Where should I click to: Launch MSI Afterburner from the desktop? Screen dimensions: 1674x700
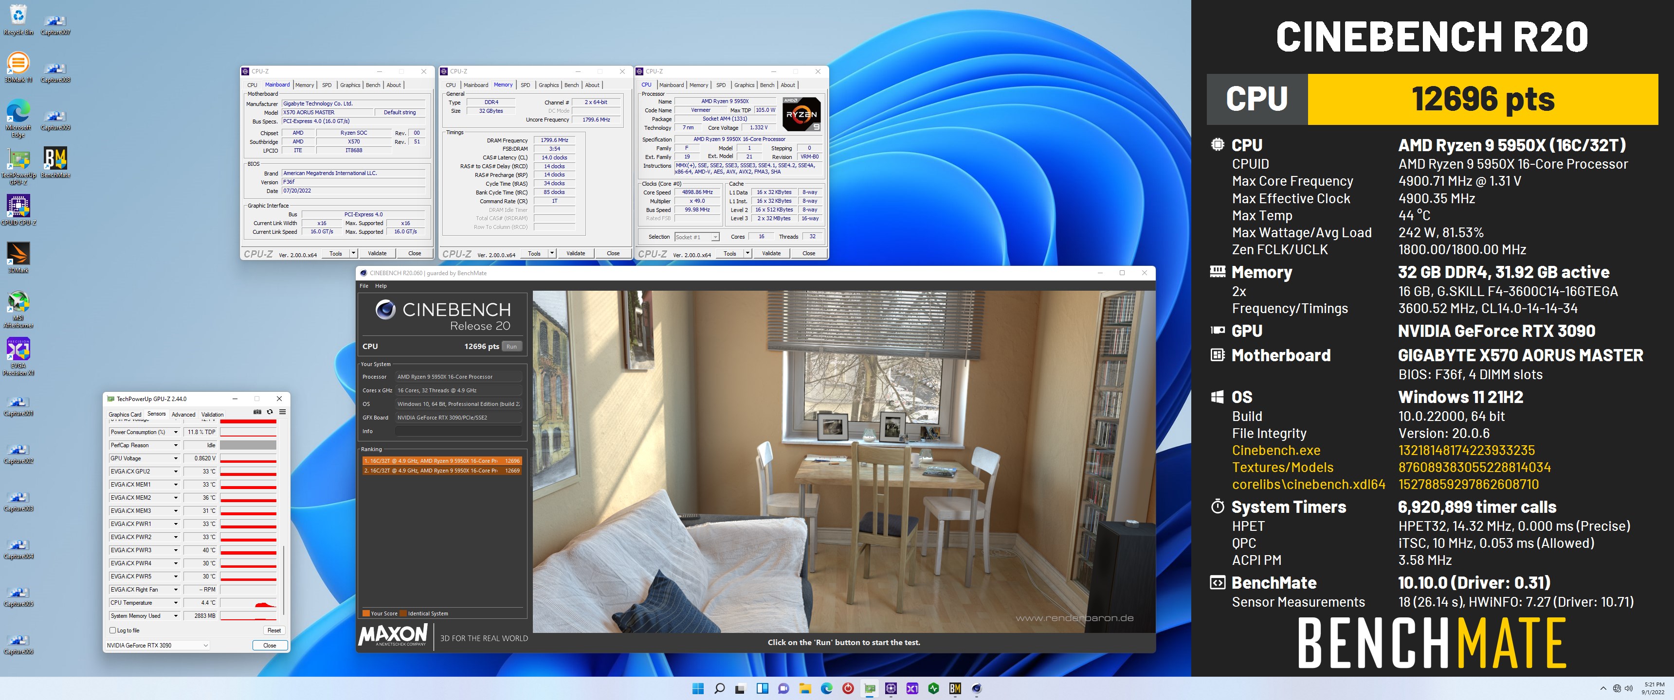[18, 309]
